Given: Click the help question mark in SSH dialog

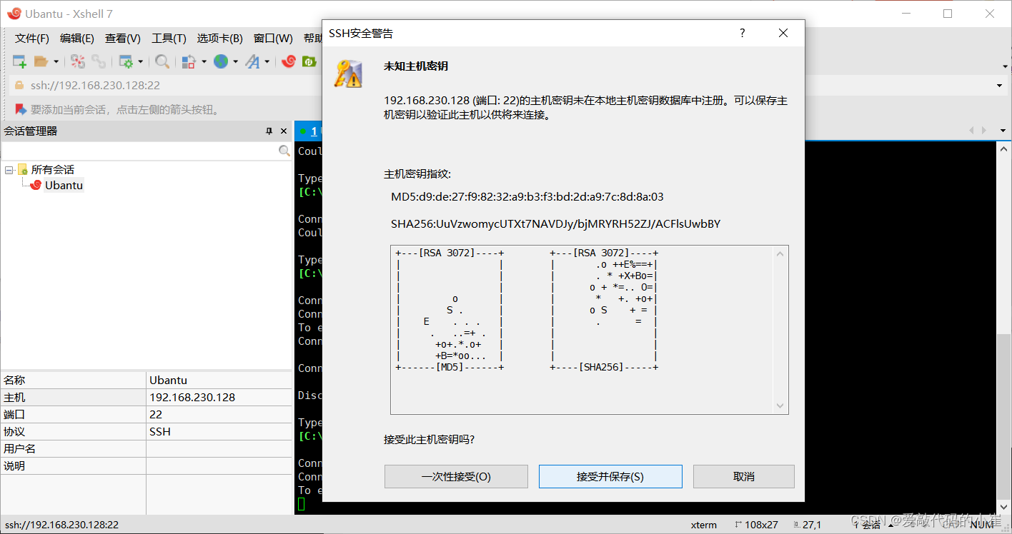Looking at the screenshot, I should click(x=743, y=33).
